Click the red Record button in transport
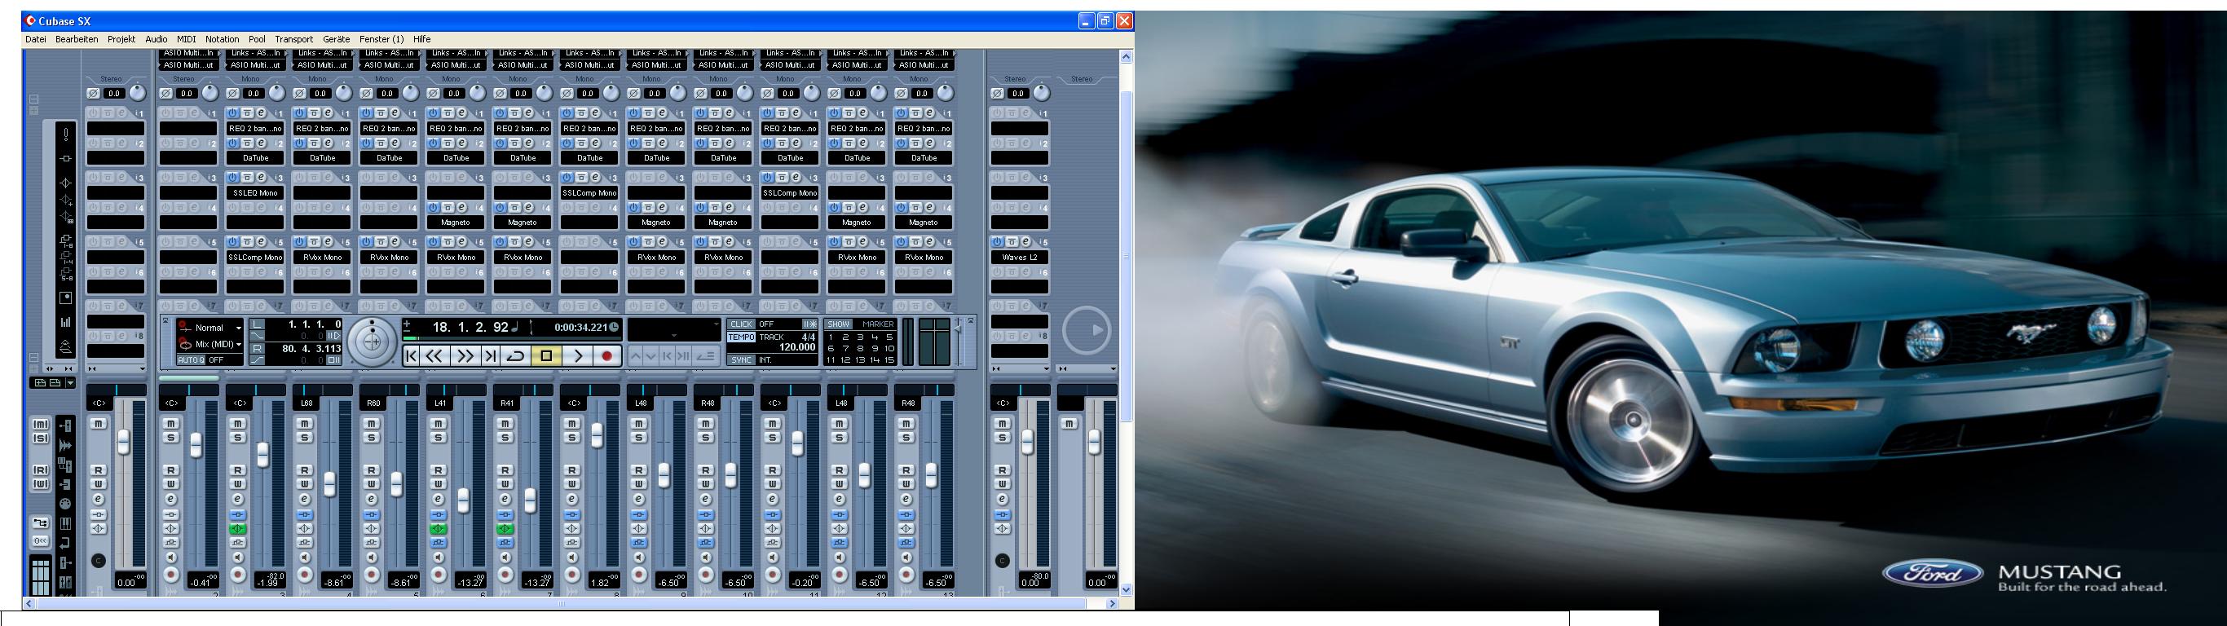 point(607,355)
